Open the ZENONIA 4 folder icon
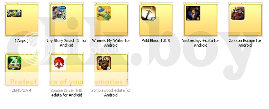 [x=22, y=69]
